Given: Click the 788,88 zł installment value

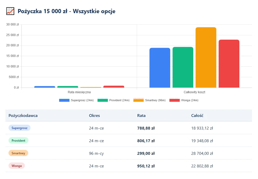Looking at the screenshot, I should click(x=146, y=128).
